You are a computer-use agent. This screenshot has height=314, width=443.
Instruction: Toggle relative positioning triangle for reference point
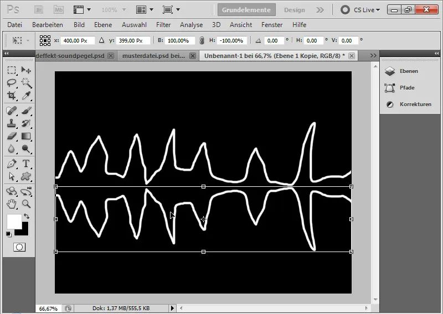(102, 40)
